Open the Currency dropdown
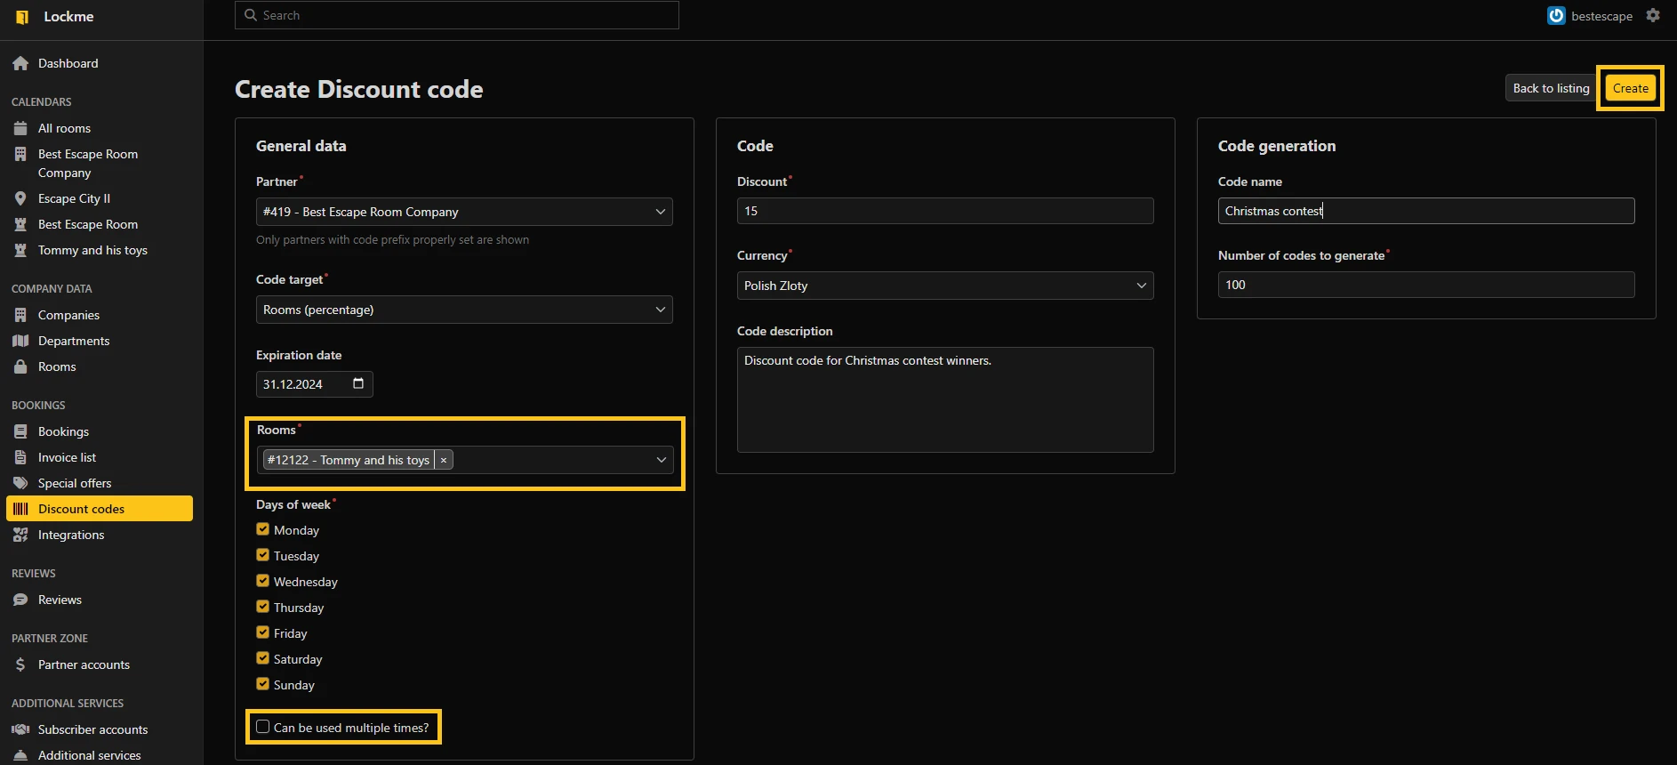The width and height of the screenshot is (1677, 765). pos(944,286)
